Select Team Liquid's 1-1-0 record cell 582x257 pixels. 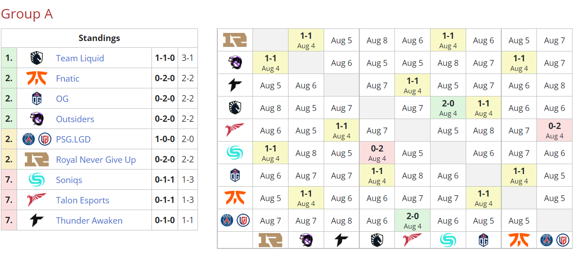(165, 58)
